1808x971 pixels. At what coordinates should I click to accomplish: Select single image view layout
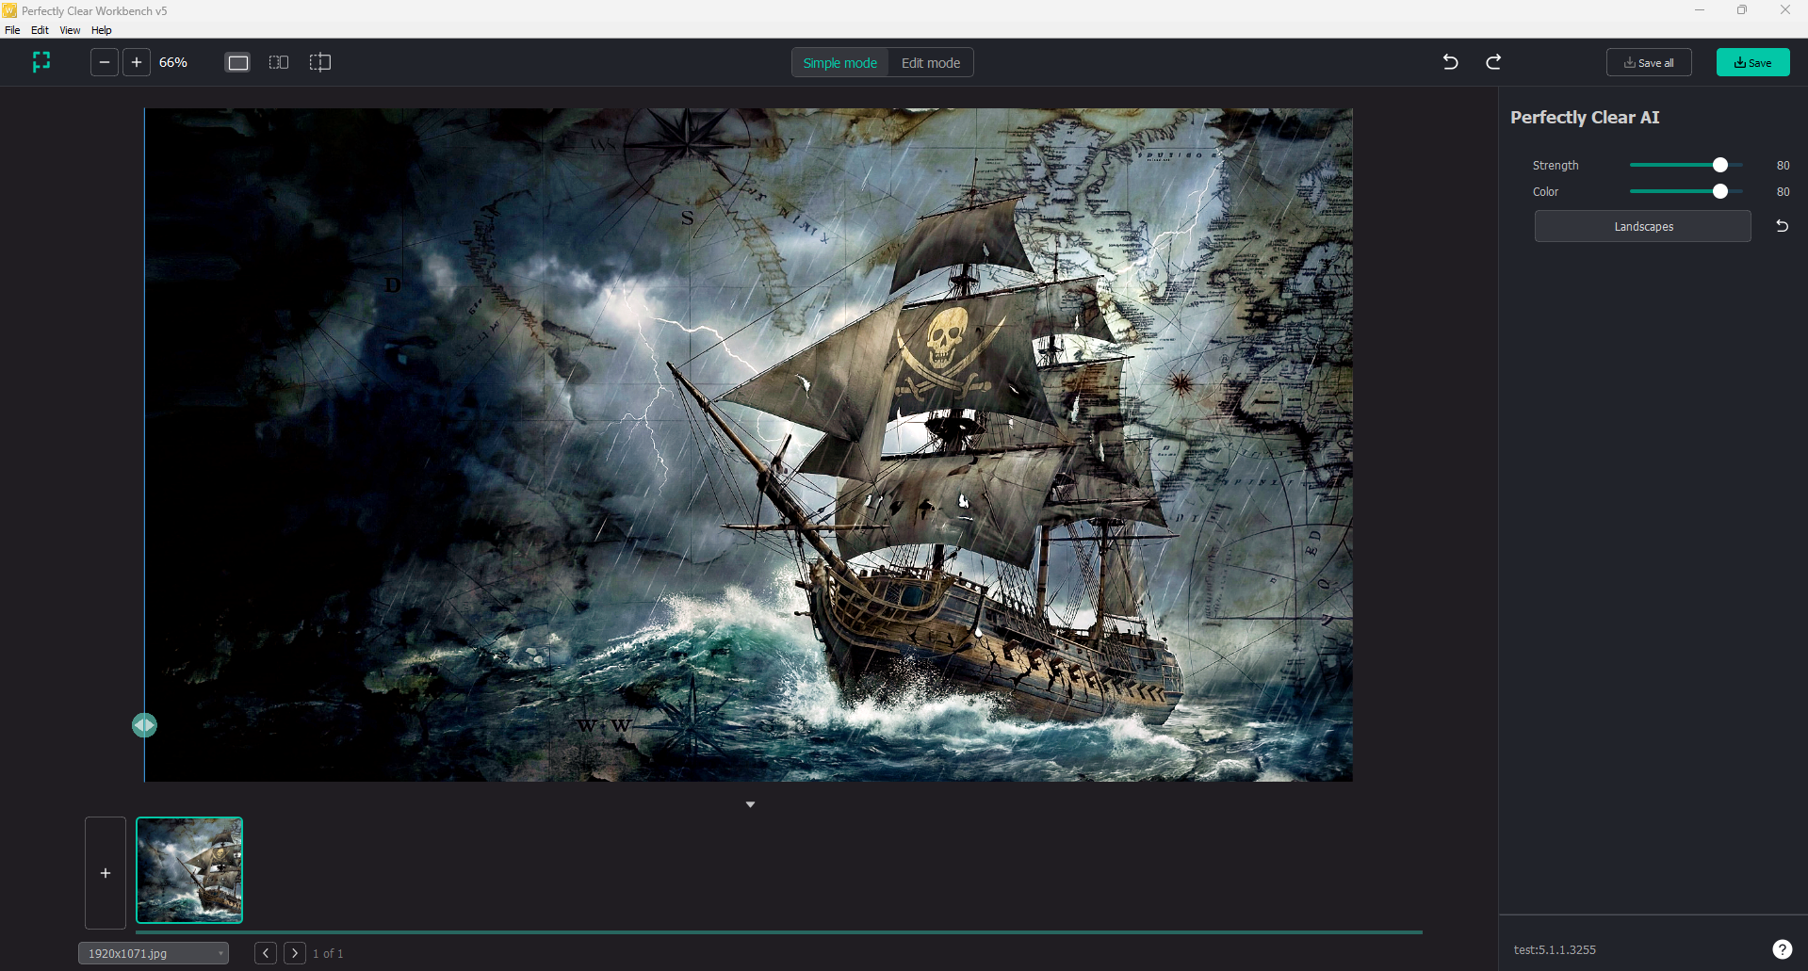click(238, 62)
